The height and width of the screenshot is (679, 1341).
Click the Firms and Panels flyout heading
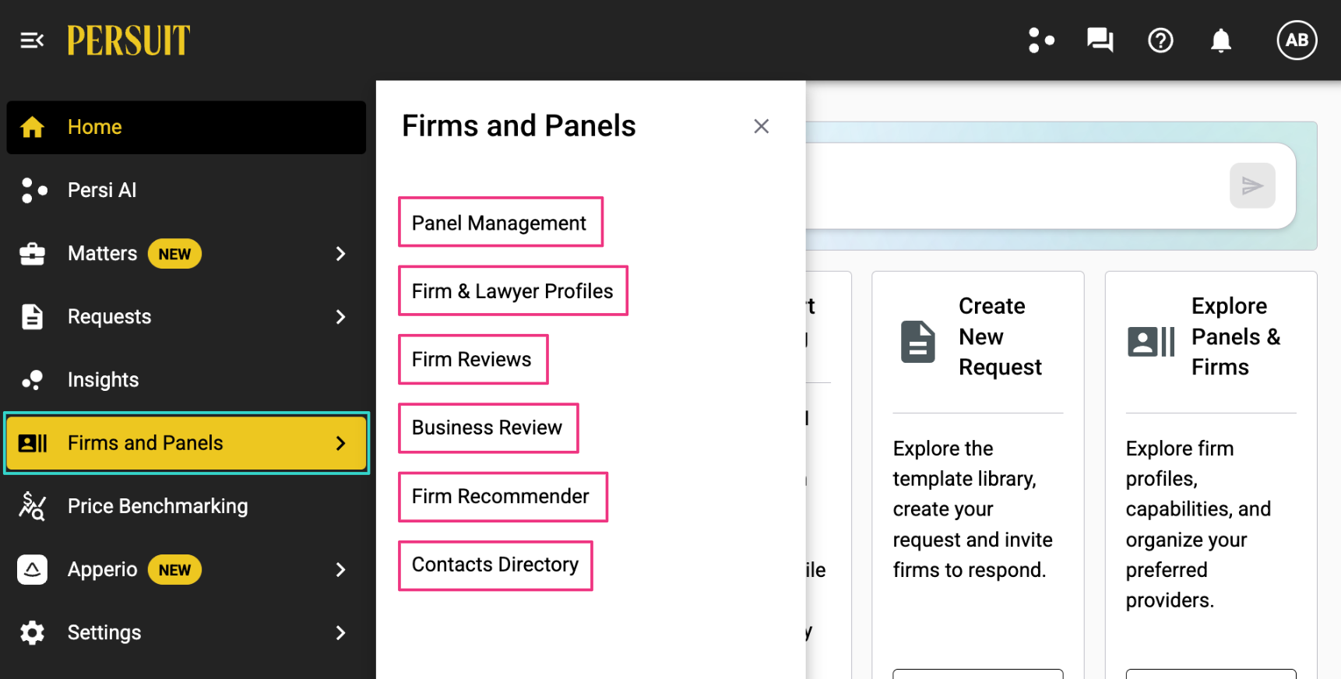(519, 126)
